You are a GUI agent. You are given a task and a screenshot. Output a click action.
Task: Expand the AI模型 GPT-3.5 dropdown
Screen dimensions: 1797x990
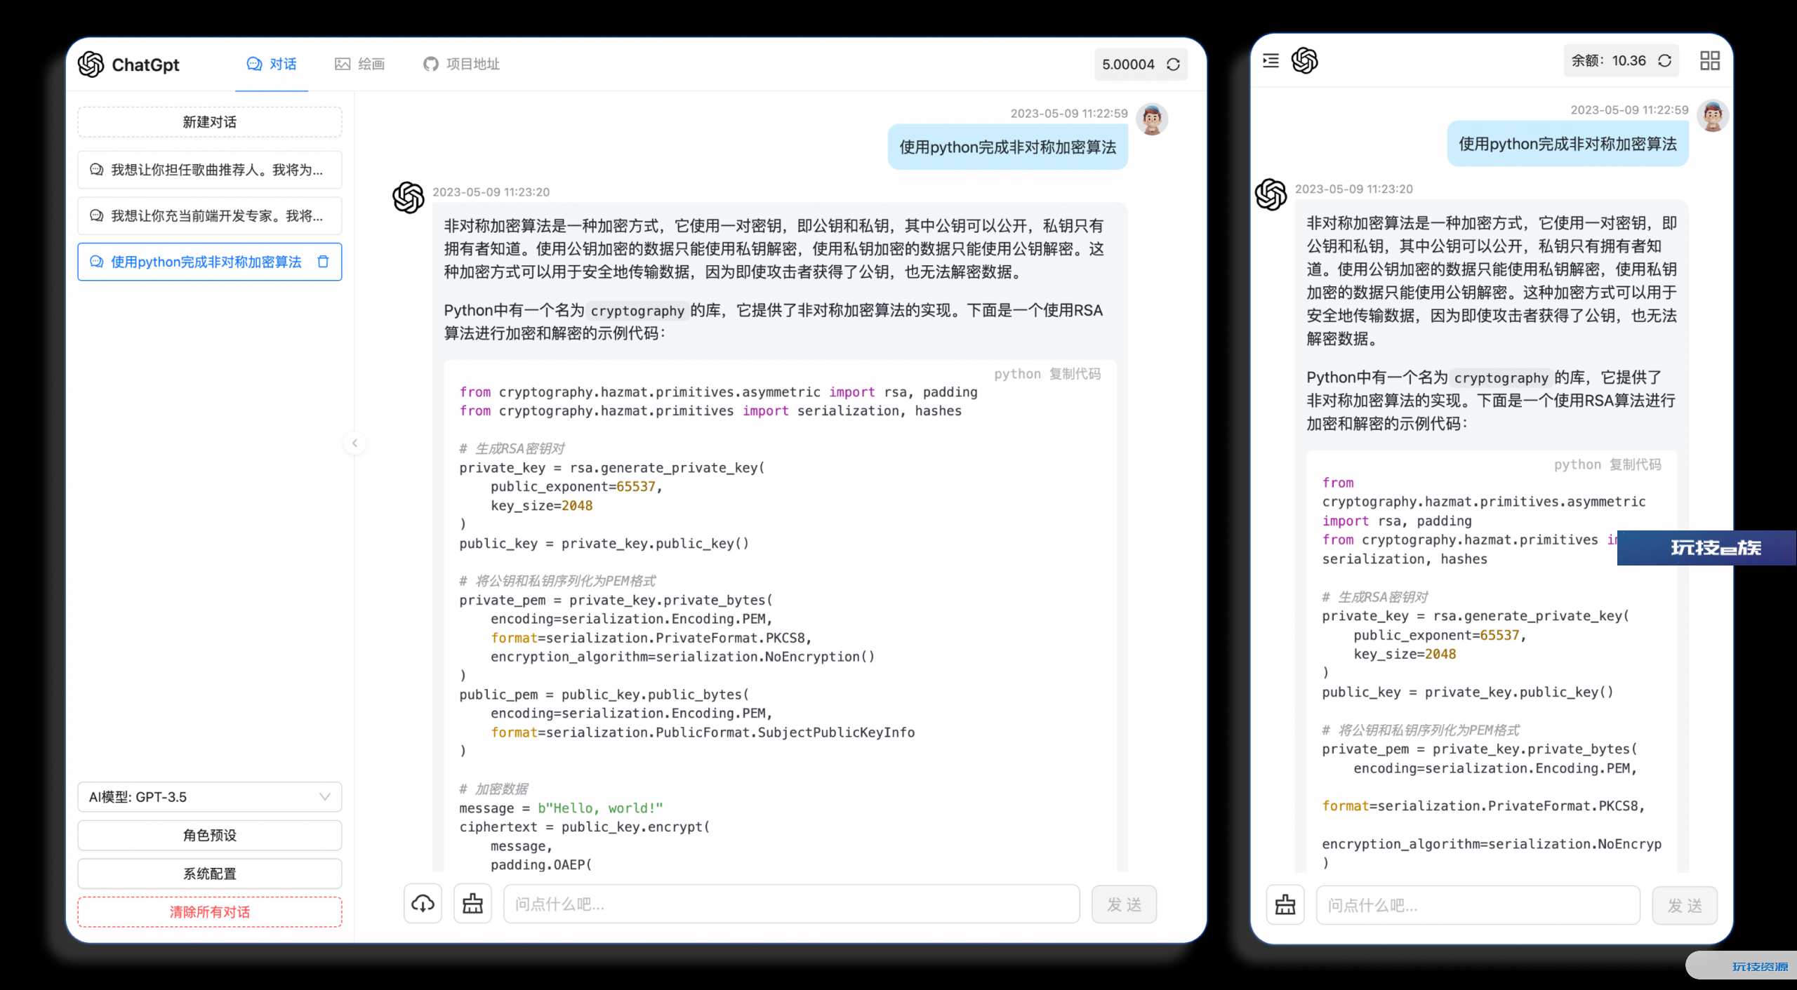coord(210,797)
